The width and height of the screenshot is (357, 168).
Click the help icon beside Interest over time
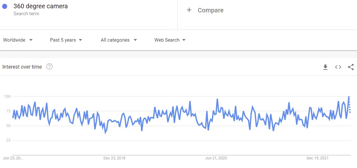coord(49,67)
